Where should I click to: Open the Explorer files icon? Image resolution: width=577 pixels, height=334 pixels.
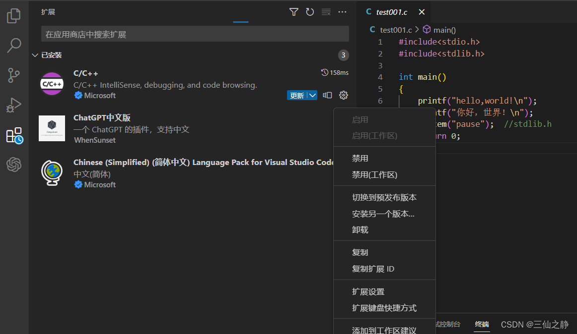pyautogui.click(x=14, y=16)
